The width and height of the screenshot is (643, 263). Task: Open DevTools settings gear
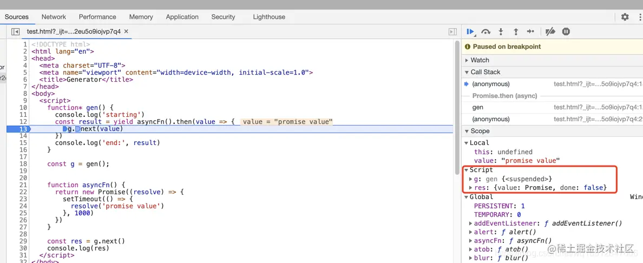625,17
